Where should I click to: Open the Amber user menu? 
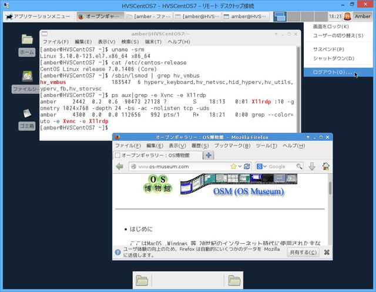(362, 16)
